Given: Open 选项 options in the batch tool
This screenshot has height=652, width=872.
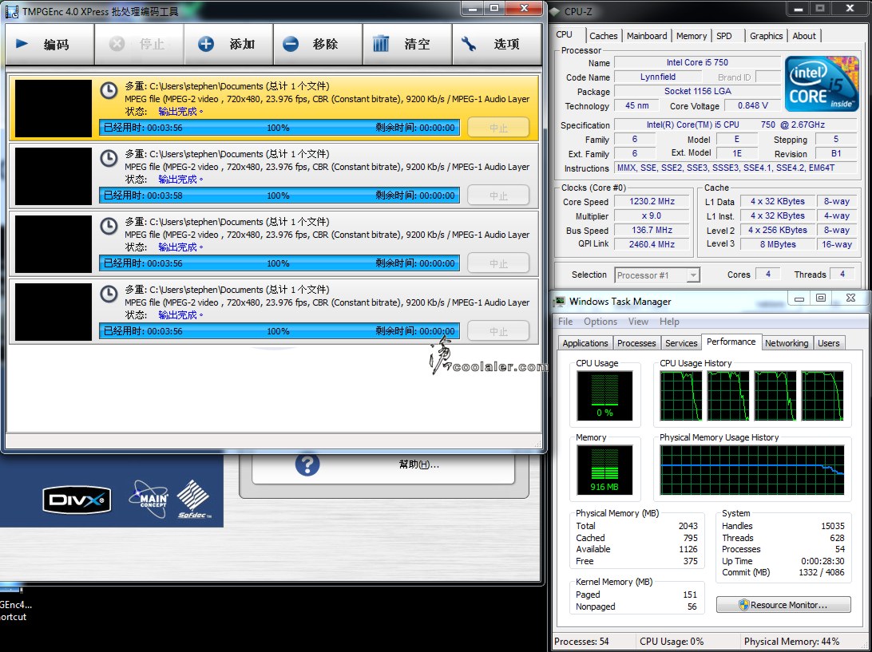Looking at the screenshot, I should click(x=497, y=45).
